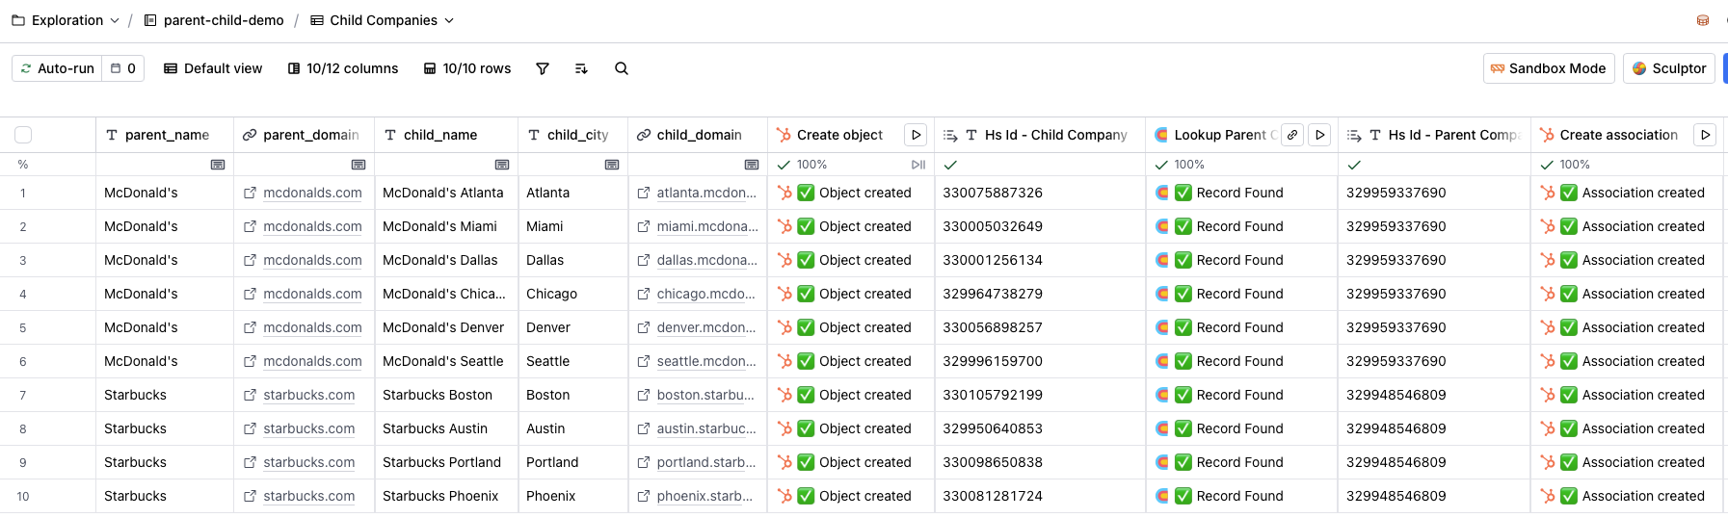Image resolution: width=1728 pixels, height=518 pixels.
Task: Click Hs Id cell 329964738279
Action: coord(1040,294)
